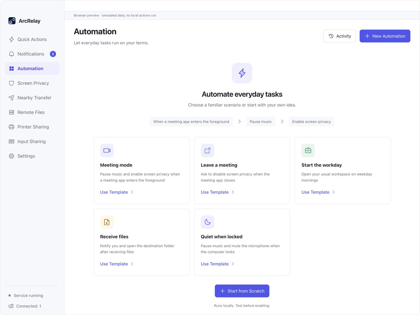The width and height of the screenshot is (420, 315).
Task: Open the Activity history
Action: coord(339,36)
